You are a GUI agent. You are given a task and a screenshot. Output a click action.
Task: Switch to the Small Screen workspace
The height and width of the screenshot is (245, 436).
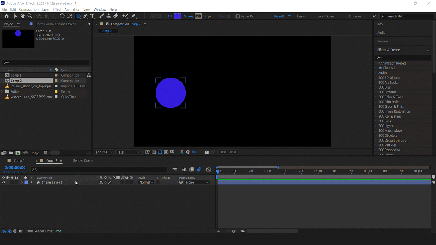coord(326,16)
